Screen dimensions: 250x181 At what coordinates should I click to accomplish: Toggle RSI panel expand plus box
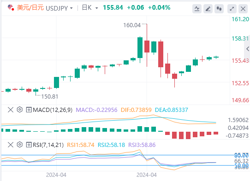pyautogui.click(x=29, y=145)
